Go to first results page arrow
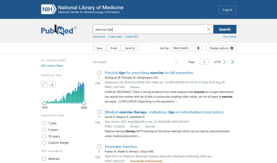This screenshot has width=277, height=163. point(176,62)
